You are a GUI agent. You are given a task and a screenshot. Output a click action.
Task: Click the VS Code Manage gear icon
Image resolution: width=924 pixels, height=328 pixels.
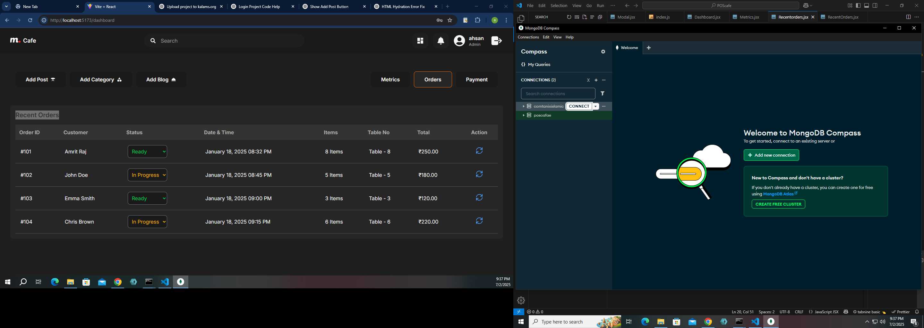(521, 300)
